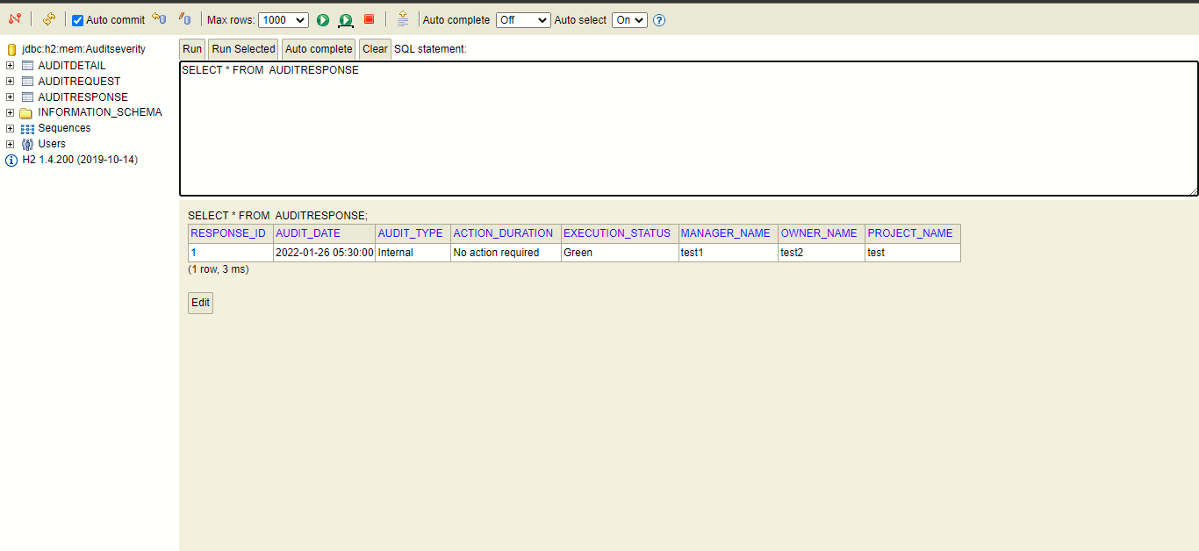Click the blue Help question icon

tap(659, 20)
